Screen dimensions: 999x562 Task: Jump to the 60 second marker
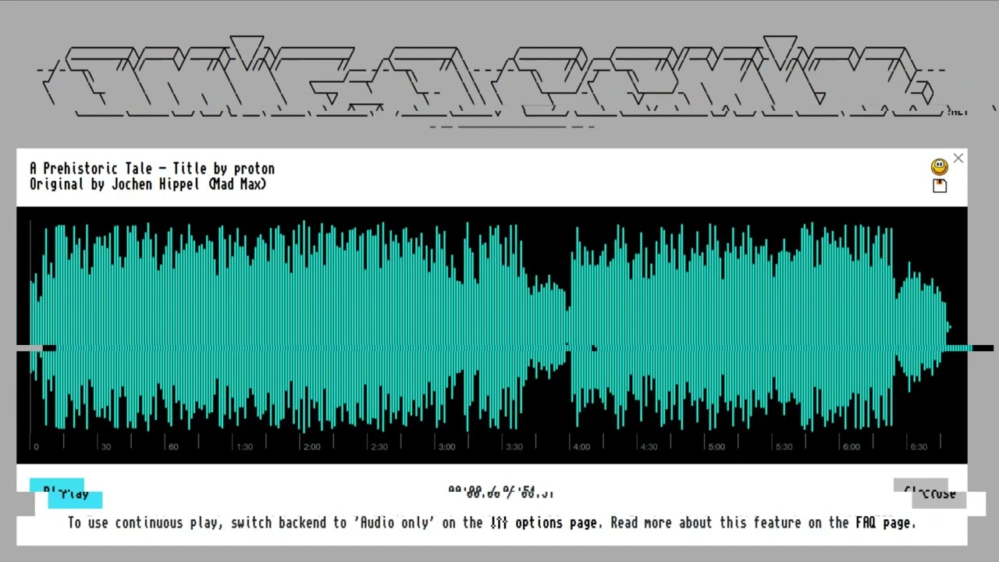[x=173, y=446]
